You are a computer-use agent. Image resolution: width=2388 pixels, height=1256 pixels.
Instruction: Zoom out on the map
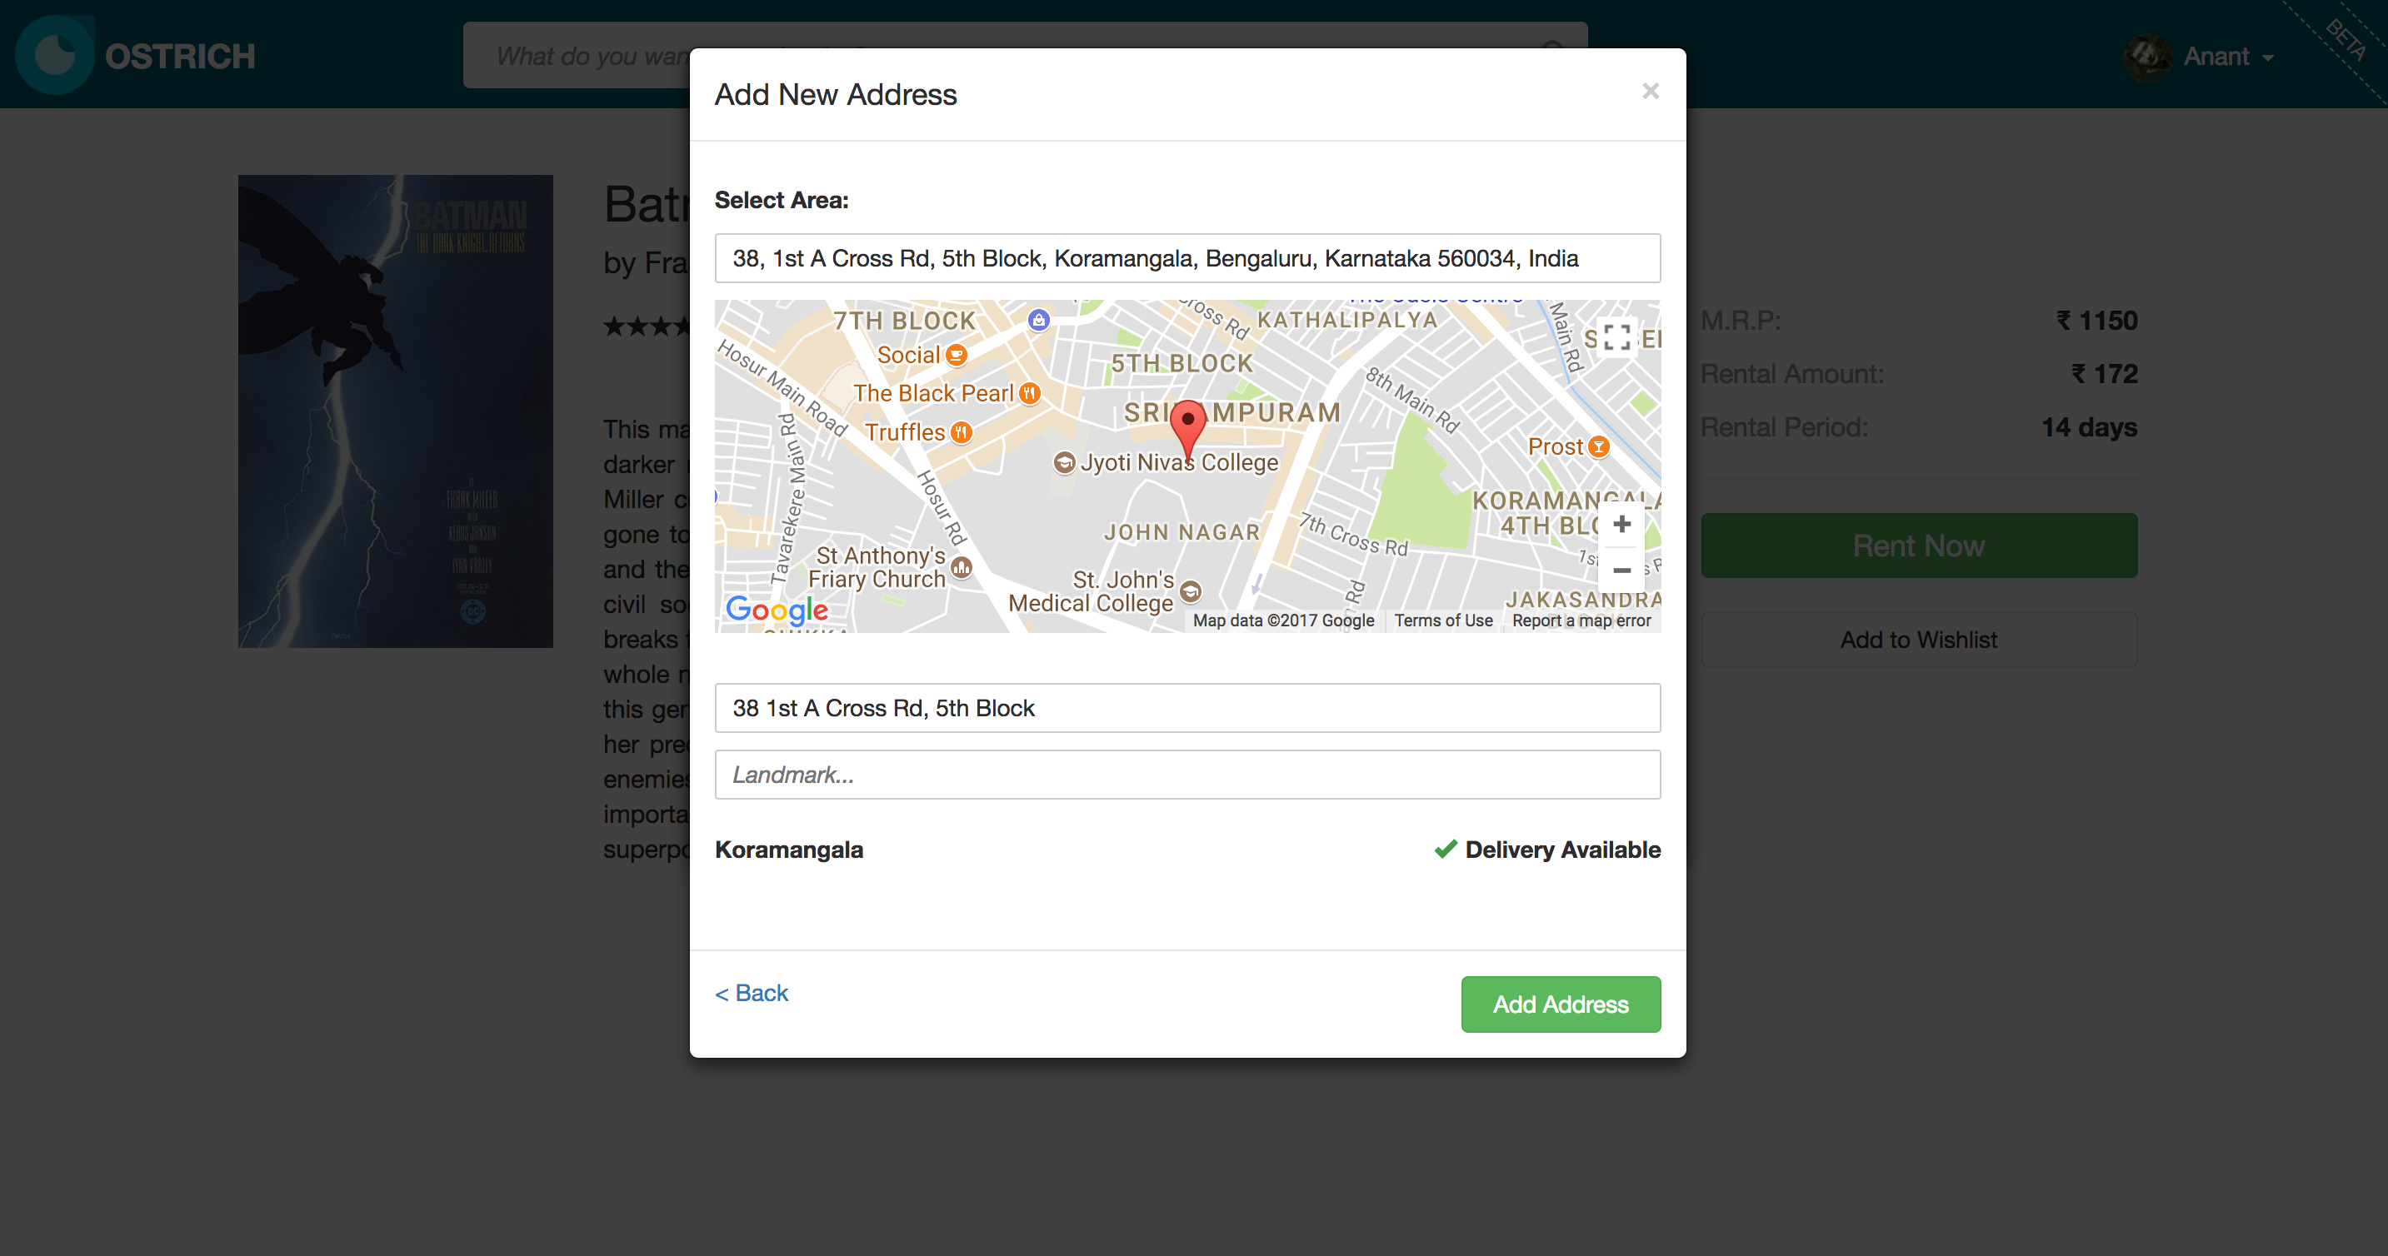[1621, 570]
